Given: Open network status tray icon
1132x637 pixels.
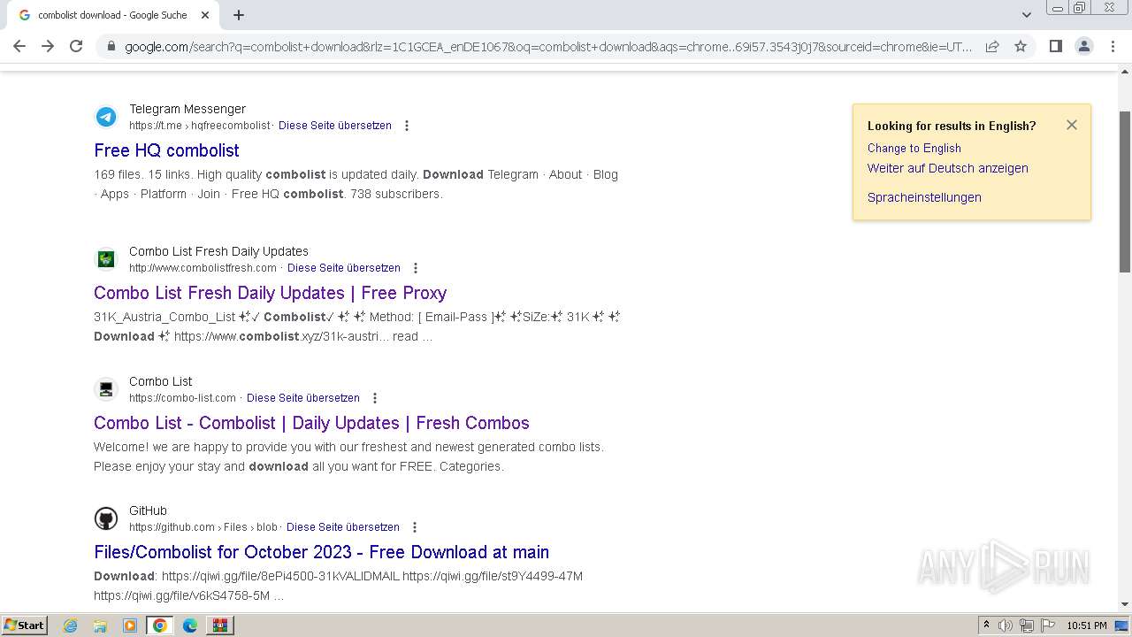Looking at the screenshot, I should click(1027, 625).
